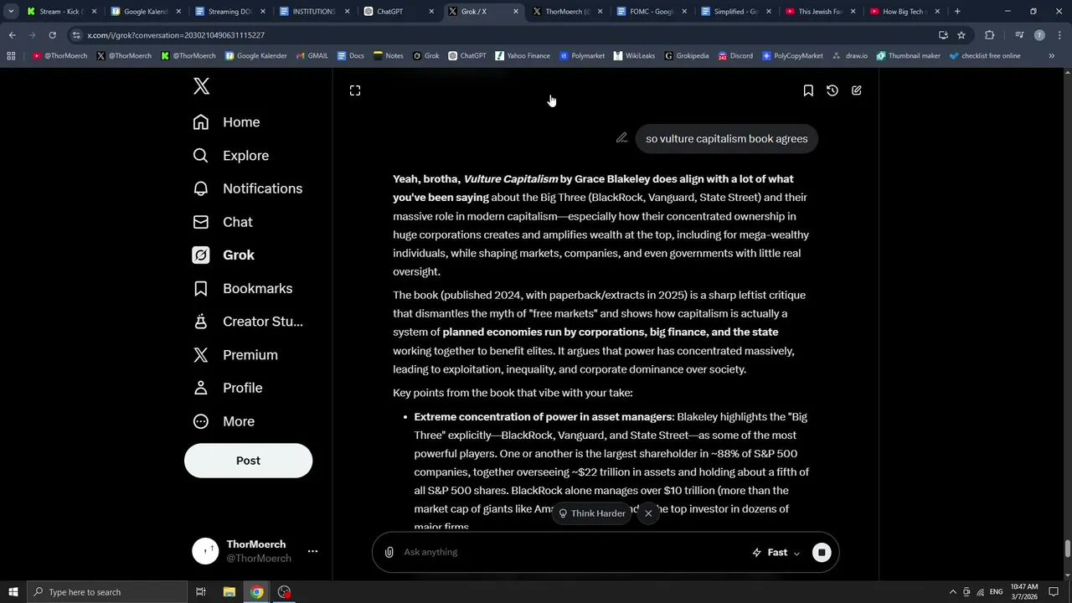Open Google Kalender bookmark
1072x603 pixels.
pos(255,56)
